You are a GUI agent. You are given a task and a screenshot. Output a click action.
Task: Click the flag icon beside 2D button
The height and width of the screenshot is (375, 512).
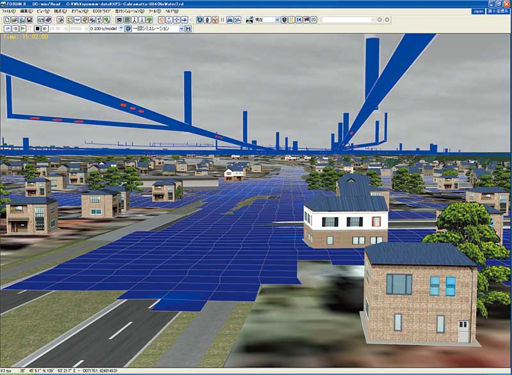(x=307, y=20)
